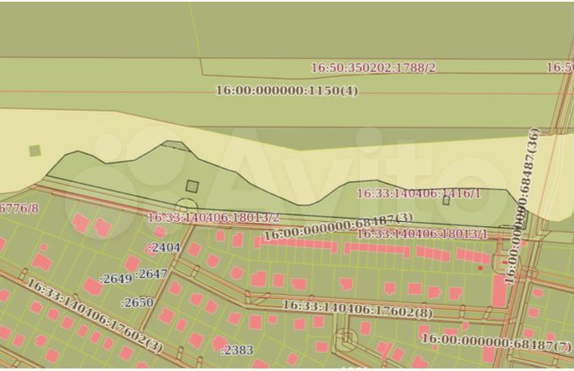Select parcel label 16:33:140406:18013/2
Screen dimensions: 574x371
[213, 218]
